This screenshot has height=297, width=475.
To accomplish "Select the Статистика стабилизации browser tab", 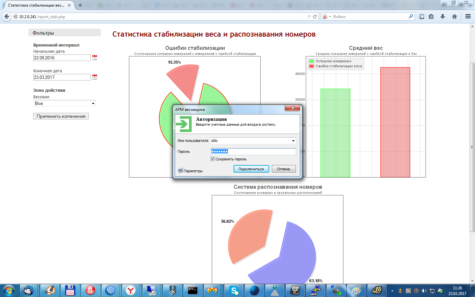I will [36, 5].
